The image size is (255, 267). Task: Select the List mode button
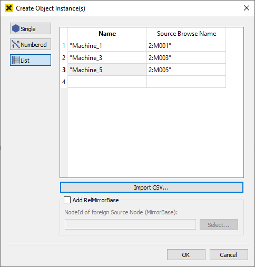(31, 60)
